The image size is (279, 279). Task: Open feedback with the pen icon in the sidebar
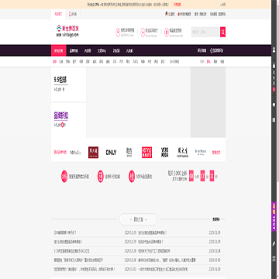tap(274, 243)
